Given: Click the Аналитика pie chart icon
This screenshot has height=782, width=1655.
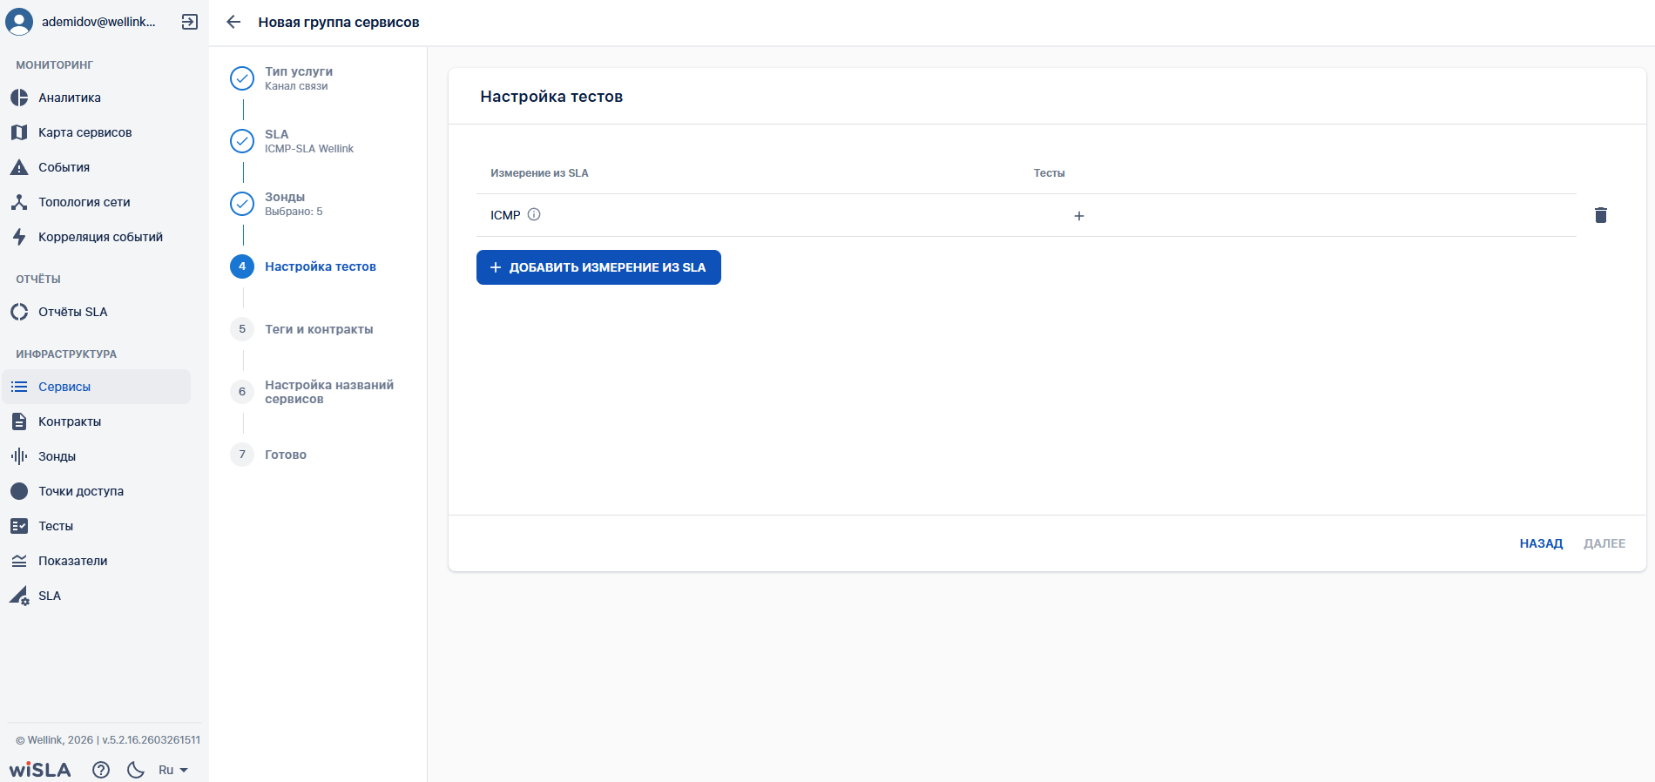Looking at the screenshot, I should (19, 98).
